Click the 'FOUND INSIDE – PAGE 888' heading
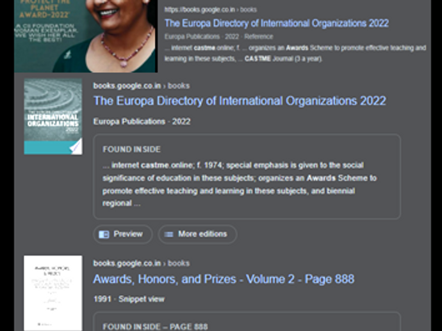 pos(155,327)
